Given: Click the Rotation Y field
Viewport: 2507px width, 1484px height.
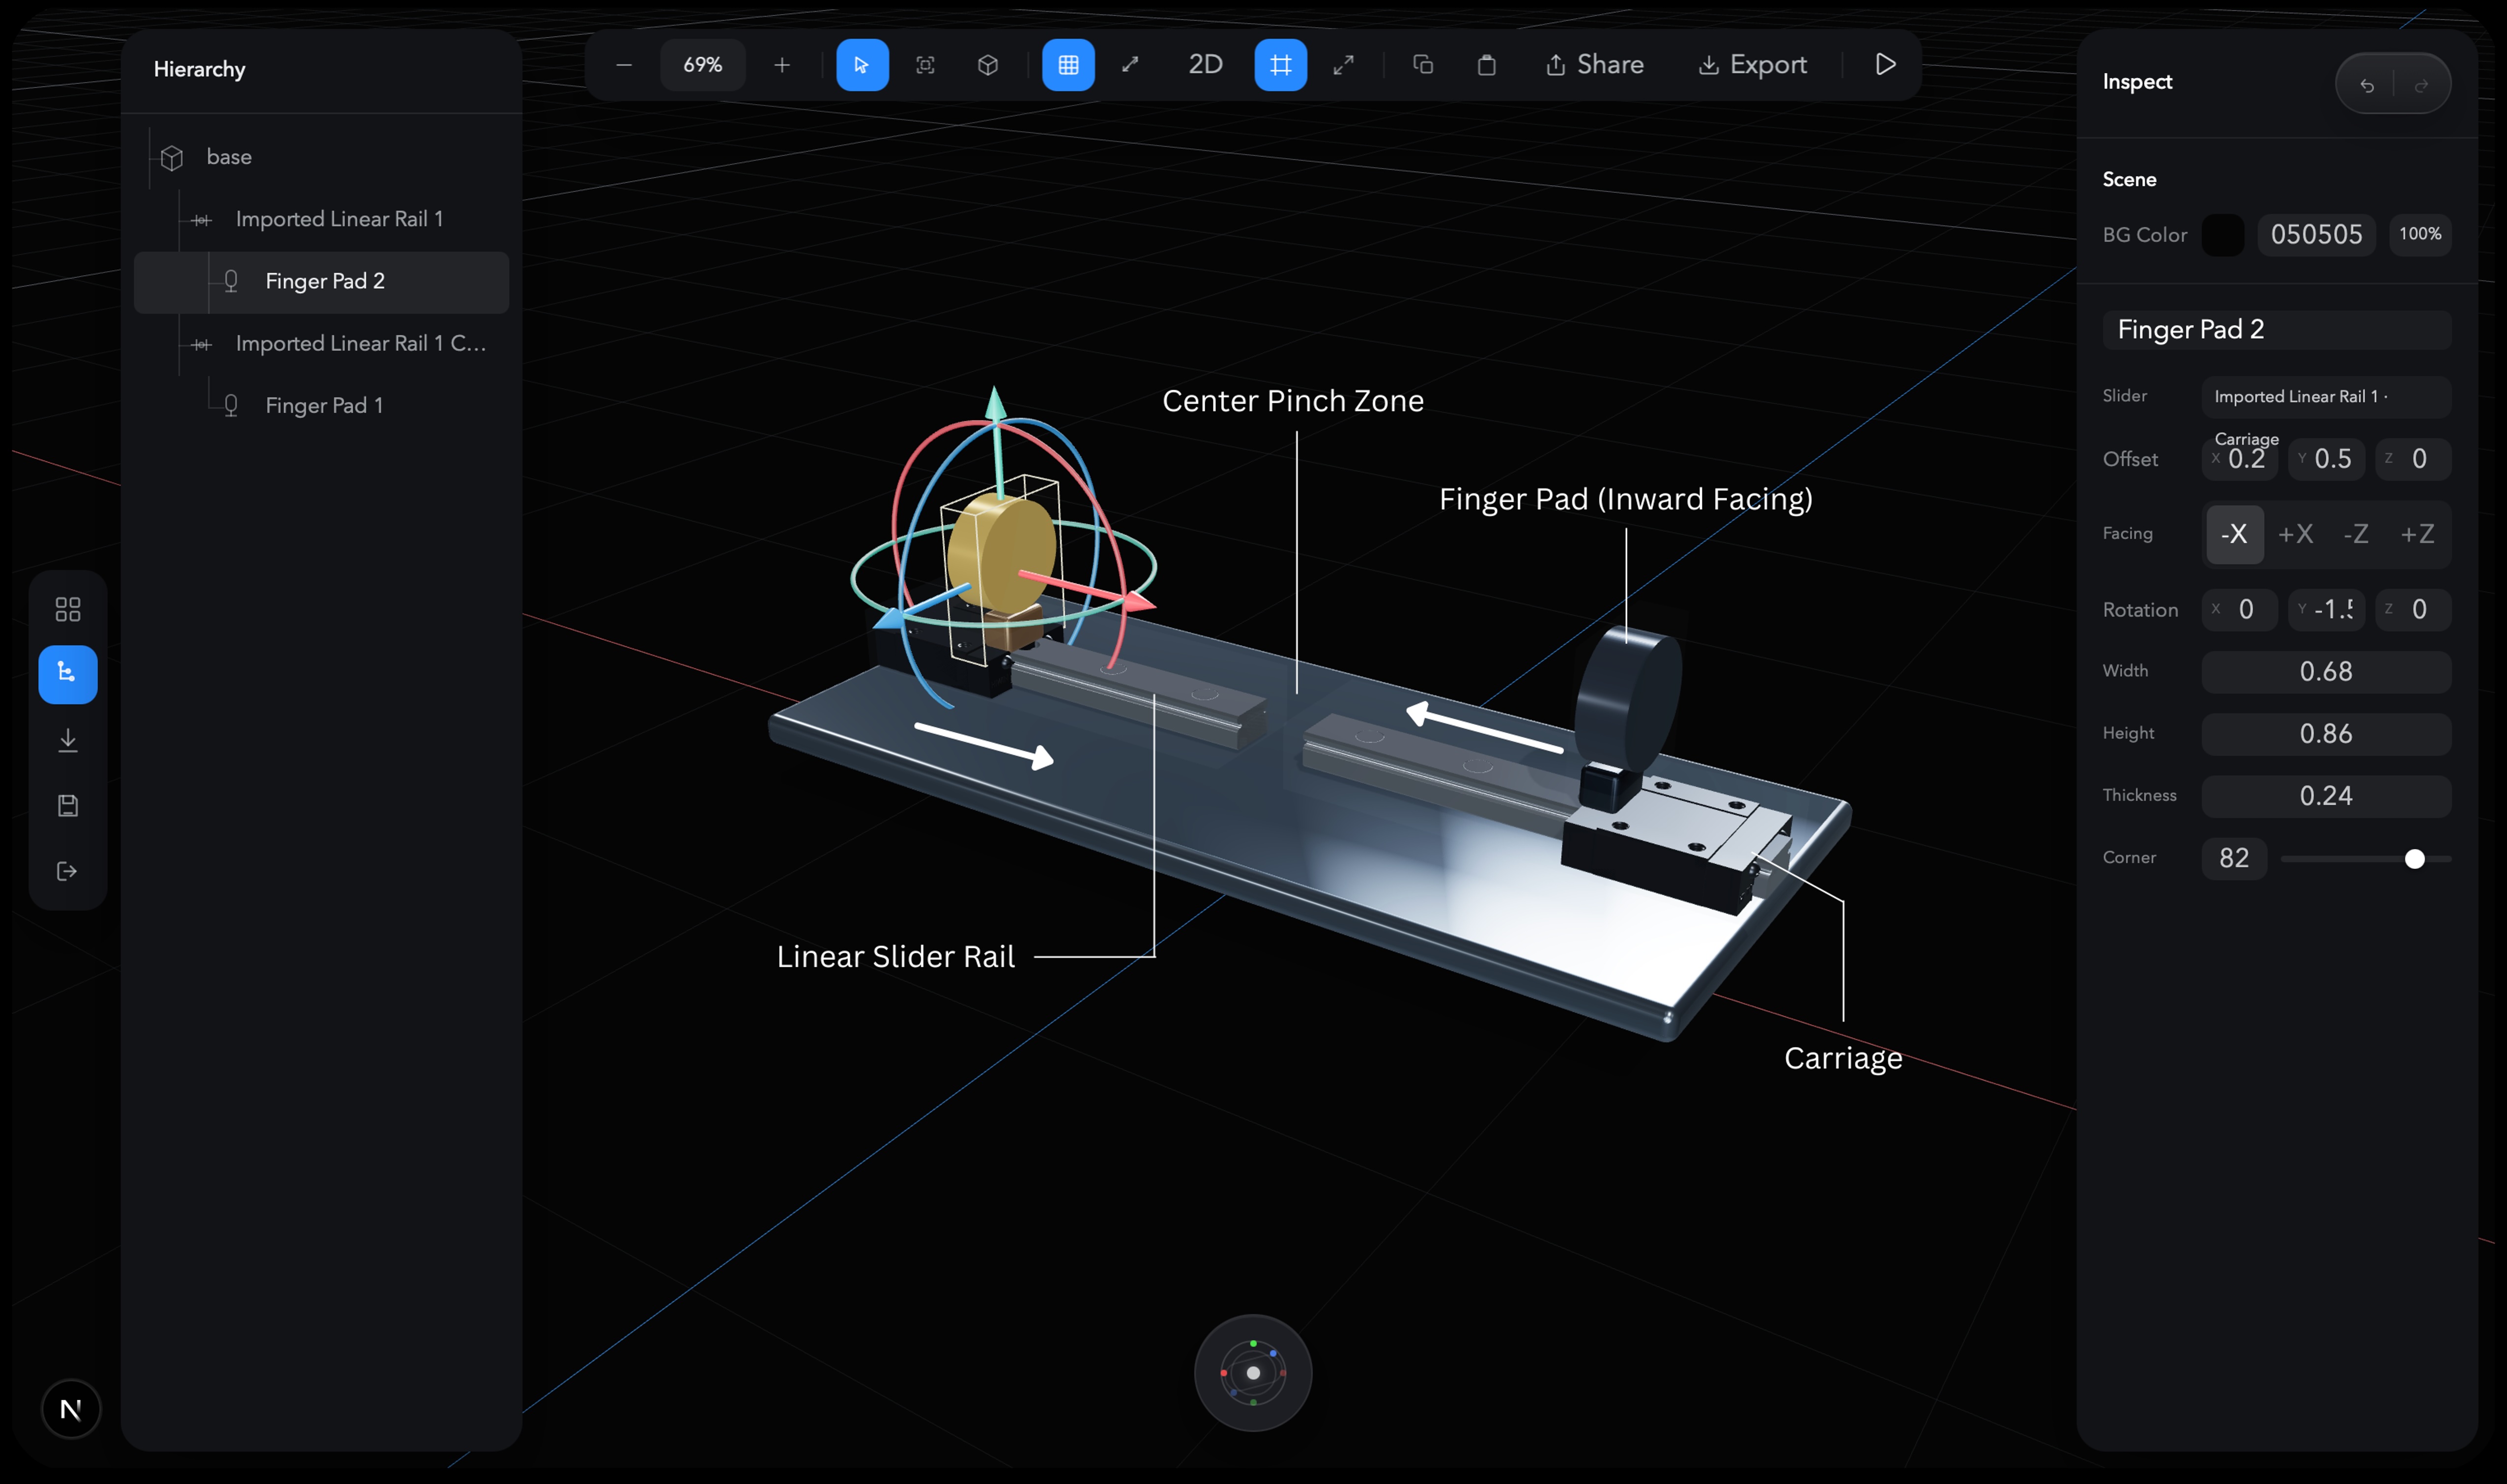Looking at the screenshot, I should click(x=2326, y=610).
